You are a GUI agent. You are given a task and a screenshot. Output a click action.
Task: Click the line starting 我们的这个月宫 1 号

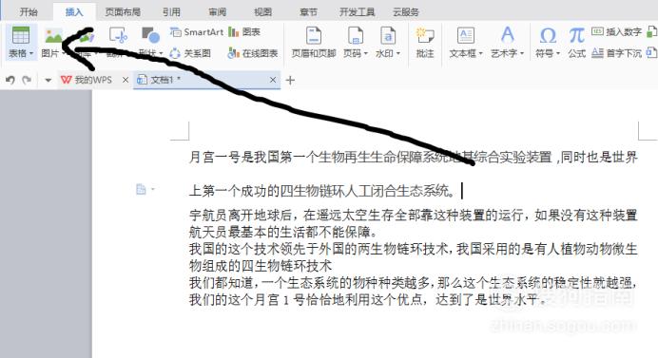pos(368,299)
